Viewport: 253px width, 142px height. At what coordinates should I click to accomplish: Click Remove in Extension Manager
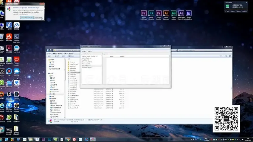pyautogui.click(x=90, y=51)
